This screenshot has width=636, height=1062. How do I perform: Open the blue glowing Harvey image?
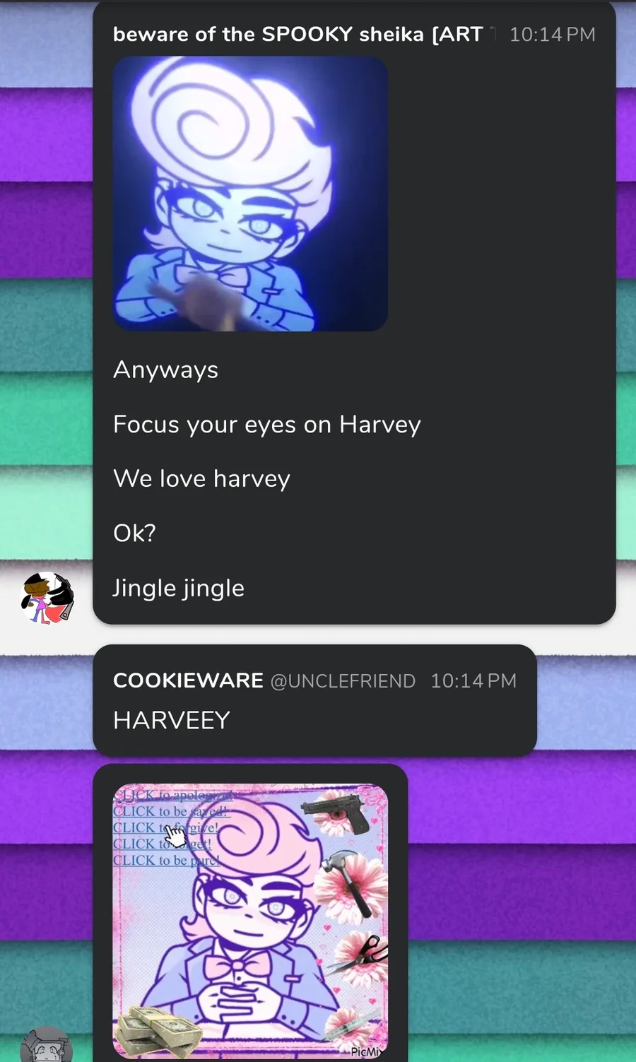point(250,194)
